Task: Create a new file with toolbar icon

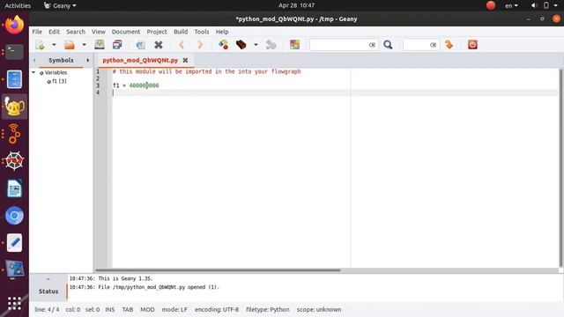Action: 40,45
